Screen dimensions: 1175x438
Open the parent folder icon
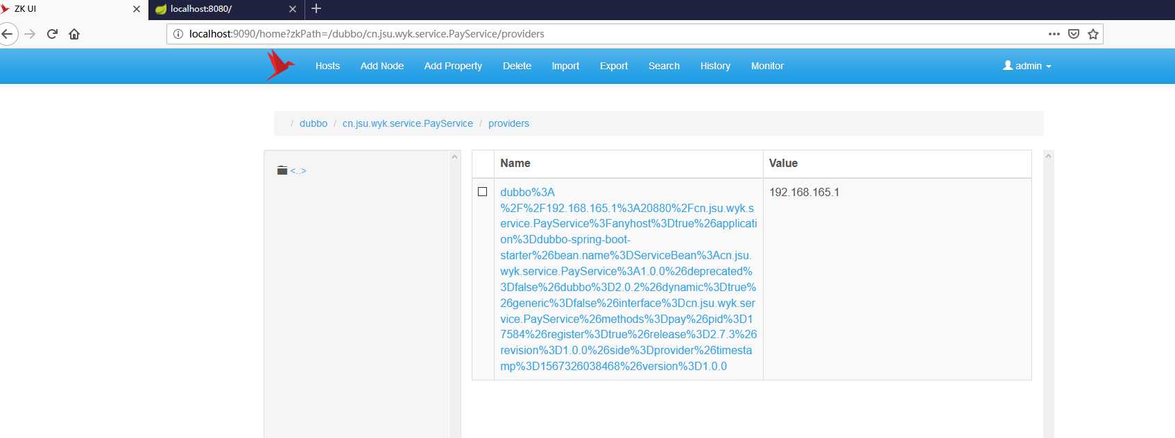[x=282, y=170]
